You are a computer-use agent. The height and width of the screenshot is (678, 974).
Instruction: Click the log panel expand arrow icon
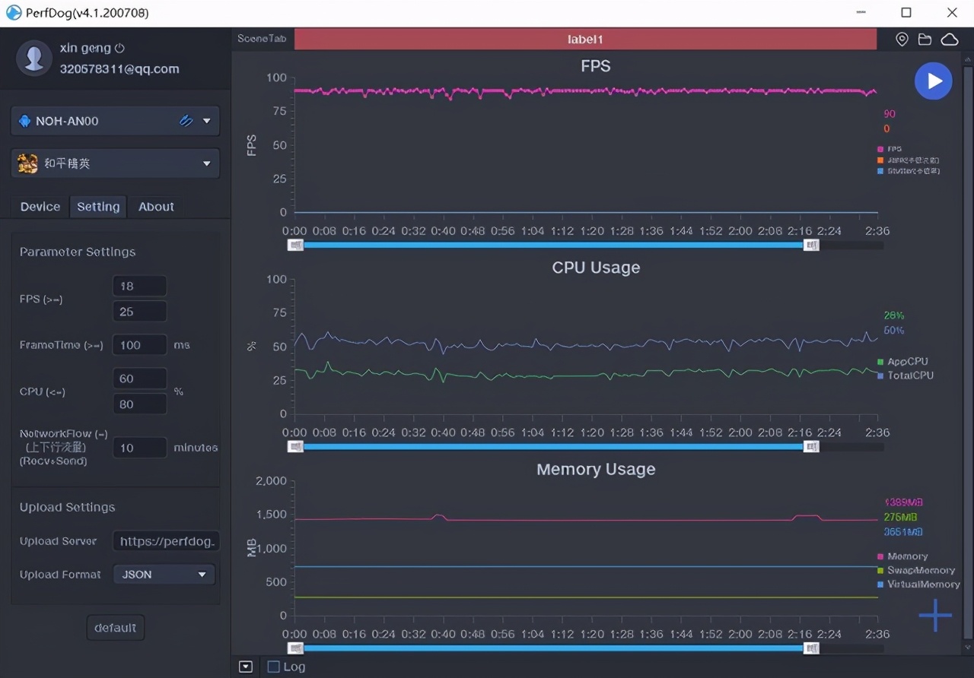245,667
